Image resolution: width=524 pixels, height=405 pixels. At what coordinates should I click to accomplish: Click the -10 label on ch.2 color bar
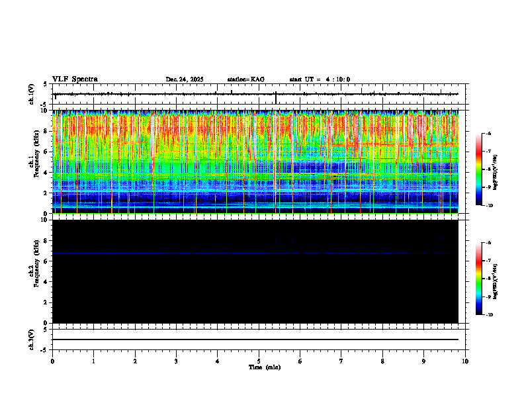click(x=489, y=315)
